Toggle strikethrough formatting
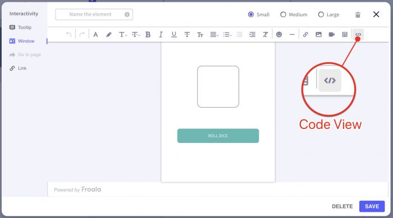This screenshot has height=218, width=393. (x=187, y=35)
